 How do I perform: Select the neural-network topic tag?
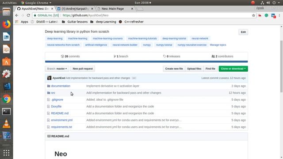coord(200,38)
